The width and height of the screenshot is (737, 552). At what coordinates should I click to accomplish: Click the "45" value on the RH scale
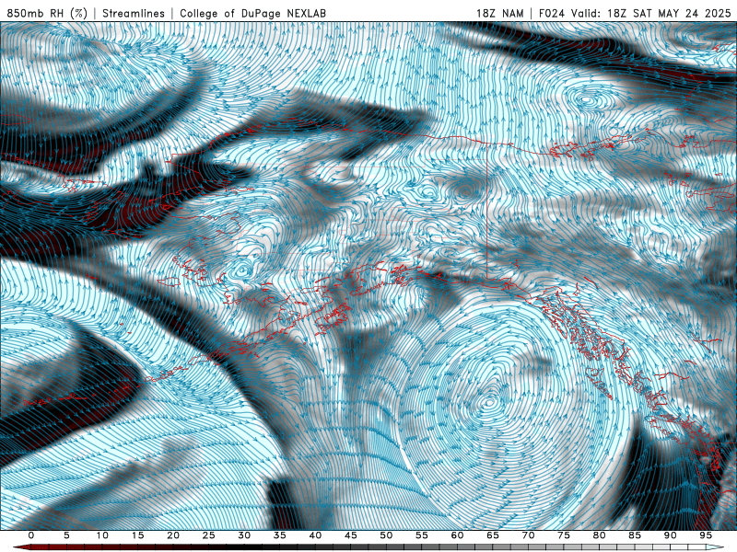click(351, 535)
